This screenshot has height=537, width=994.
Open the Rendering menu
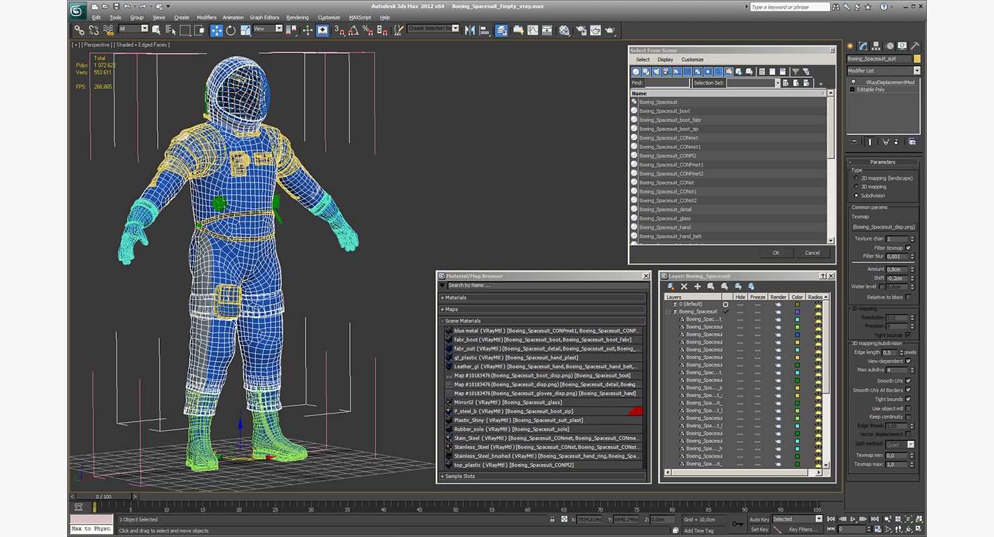point(298,17)
